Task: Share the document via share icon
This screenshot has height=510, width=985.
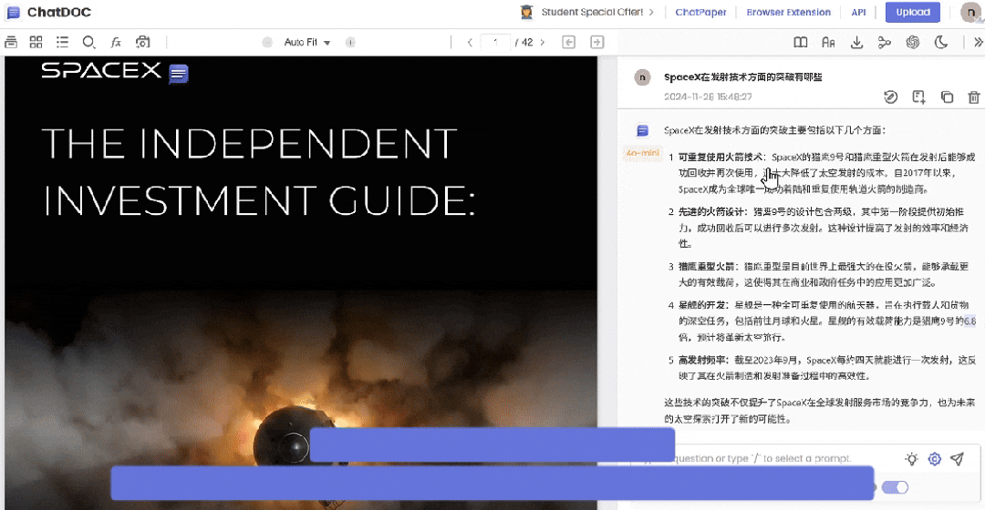Action: tap(885, 42)
